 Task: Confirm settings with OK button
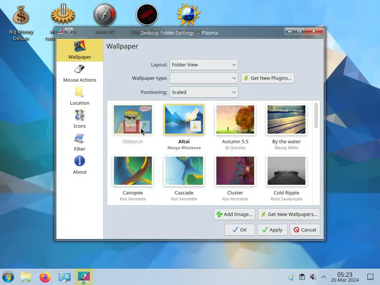pyautogui.click(x=239, y=230)
